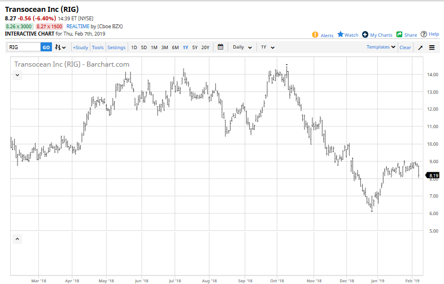Select the 5D time range

pos(144,47)
